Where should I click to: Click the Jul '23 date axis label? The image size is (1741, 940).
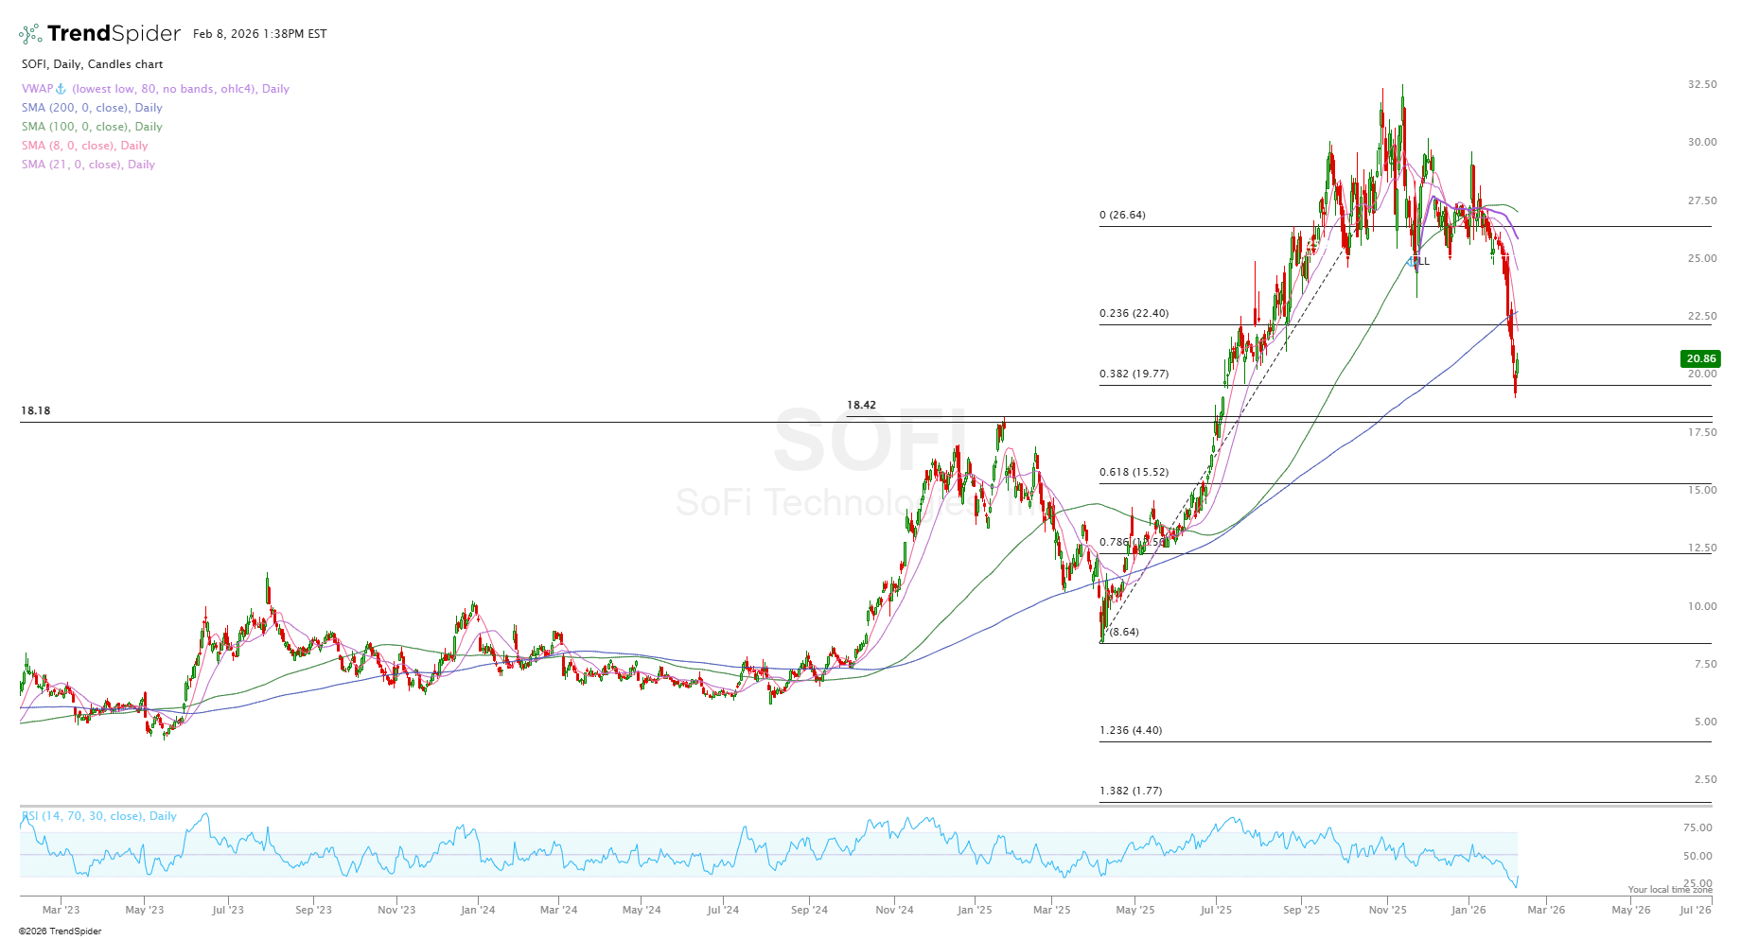228,911
